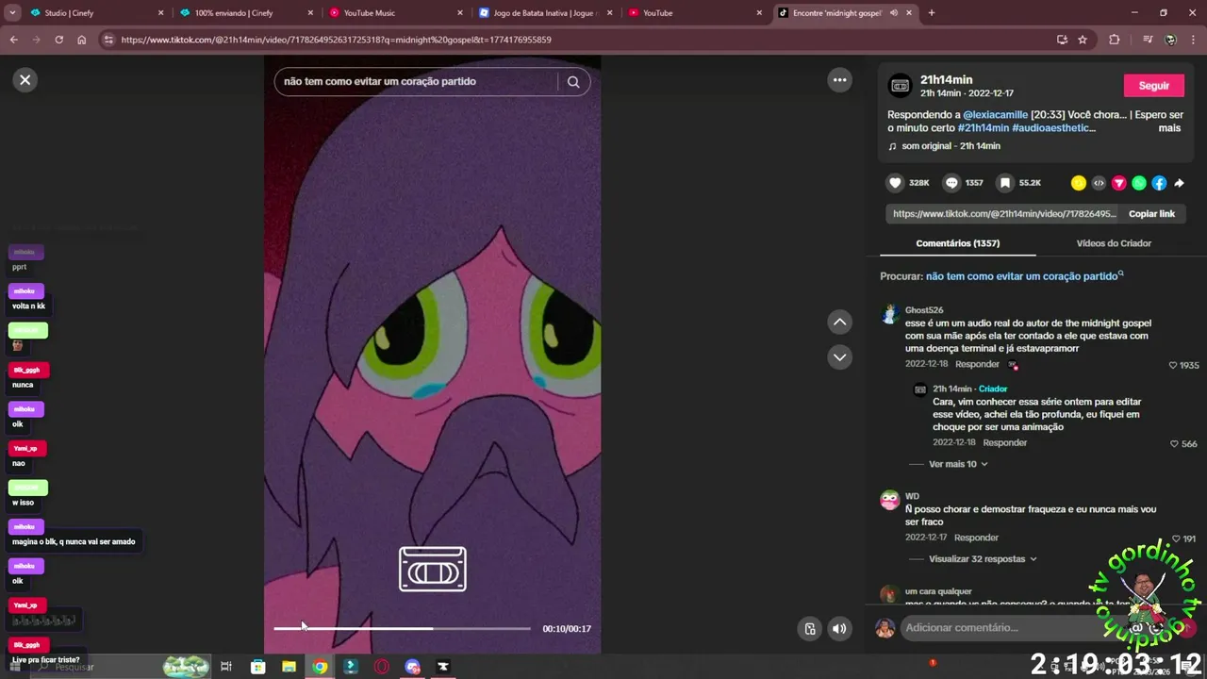Reply to Ghost526's comment via Responder
Image resolution: width=1207 pixels, height=679 pixels.
(977, 364)
